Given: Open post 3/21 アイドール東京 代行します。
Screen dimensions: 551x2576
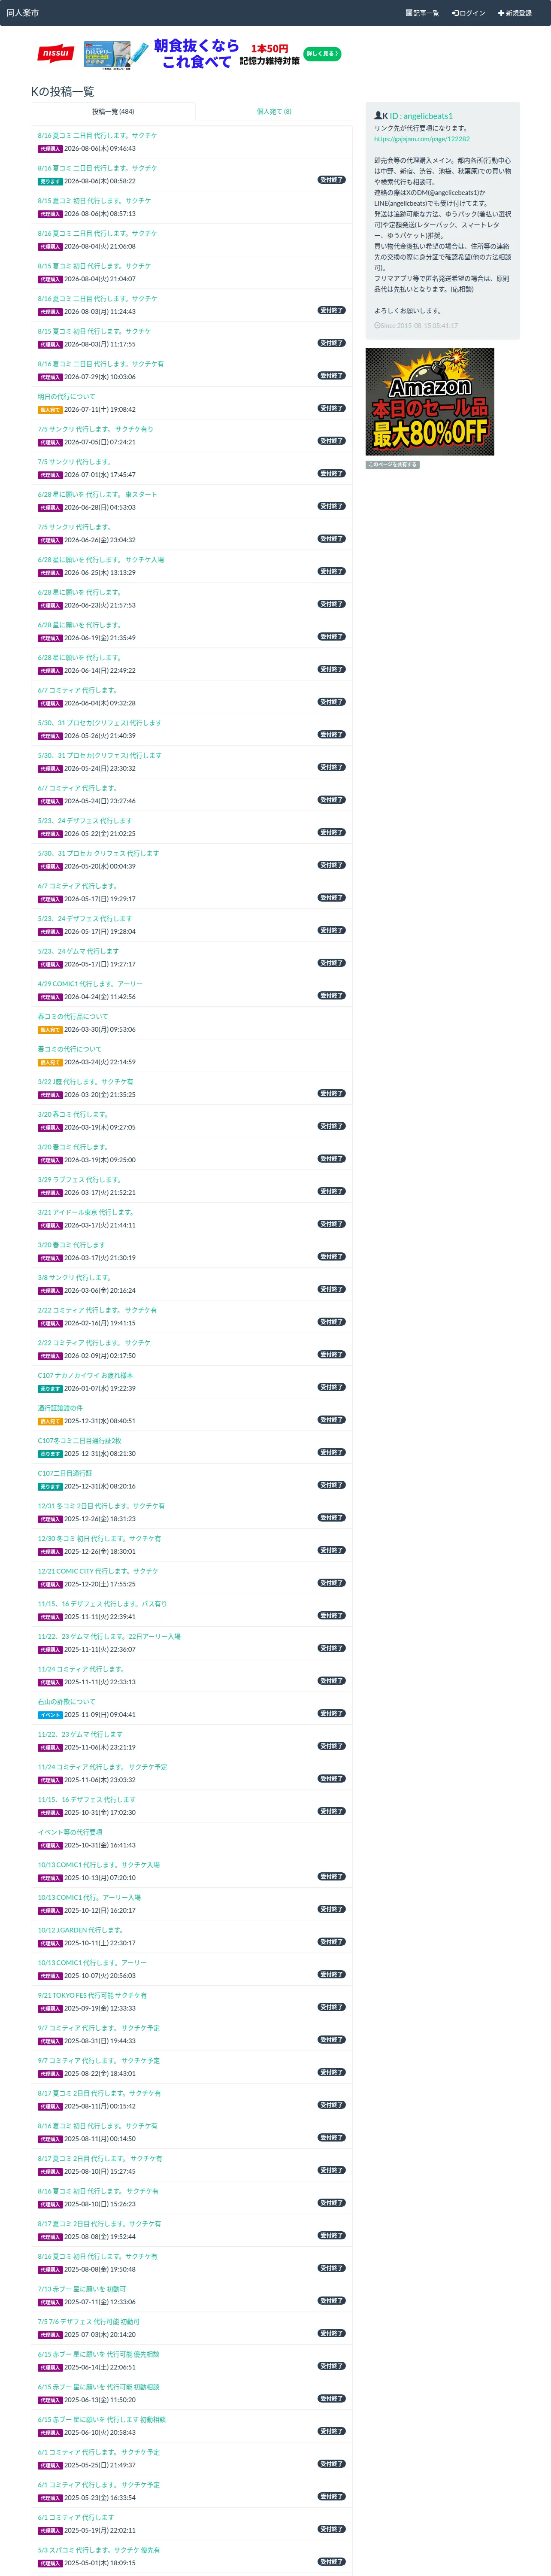Looking at the screenshot, I should [86, 1212].
